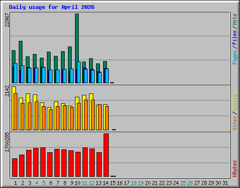Click the blue 'Files' legend label
The height and width of the screenshot is (188, 240).
pos(235,38)
